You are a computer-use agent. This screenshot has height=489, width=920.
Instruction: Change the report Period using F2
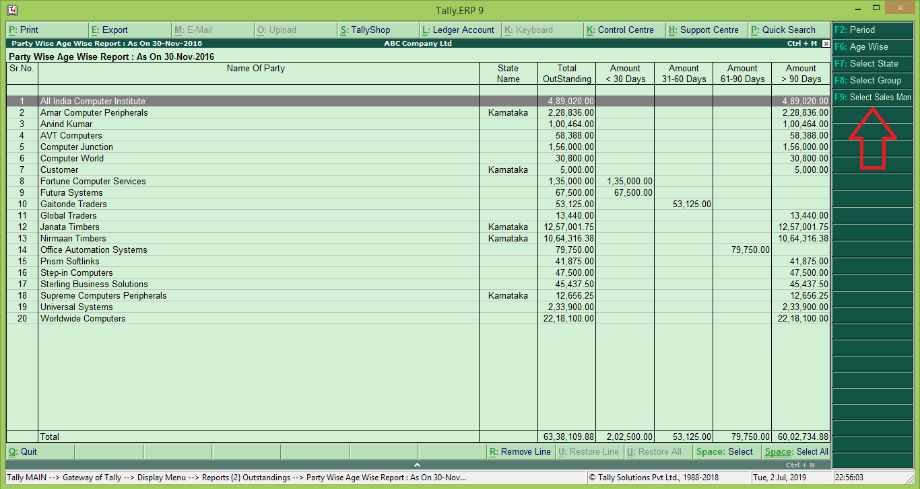pyautogui.click(x=872, y=30)
